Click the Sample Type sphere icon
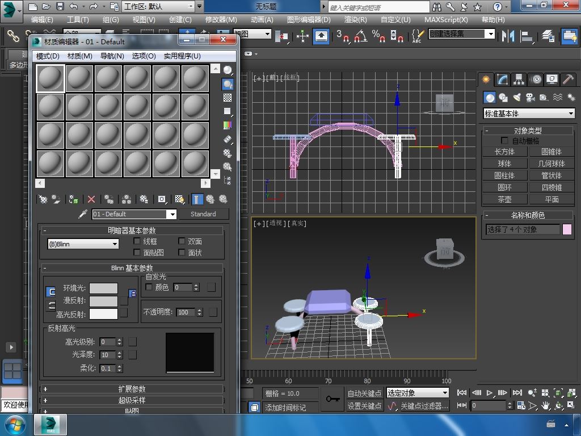The image size is (581, 436). pos(228,70)
